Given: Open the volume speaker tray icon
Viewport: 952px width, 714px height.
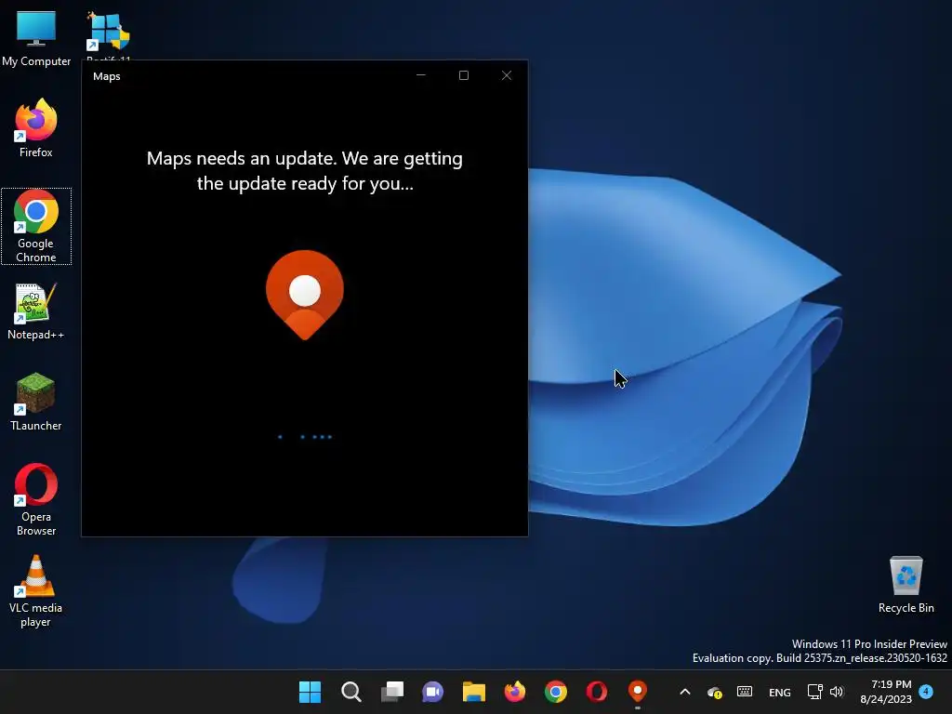Looking at the screenshot, I should (x=837, y=692).
